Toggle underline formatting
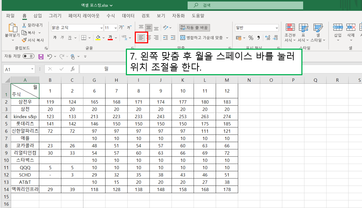 point(70,37)
